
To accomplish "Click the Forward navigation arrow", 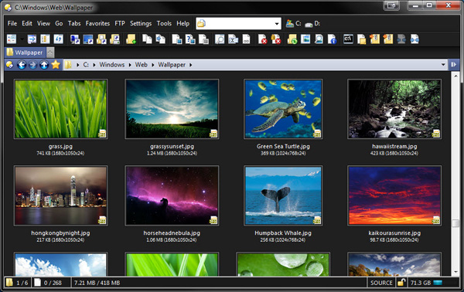I will pos(32,64).
